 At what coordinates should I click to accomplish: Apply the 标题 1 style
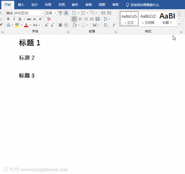point(167,18)
